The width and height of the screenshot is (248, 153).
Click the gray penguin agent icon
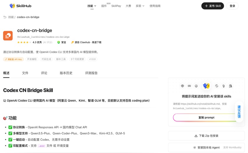[x=231, y=86]
